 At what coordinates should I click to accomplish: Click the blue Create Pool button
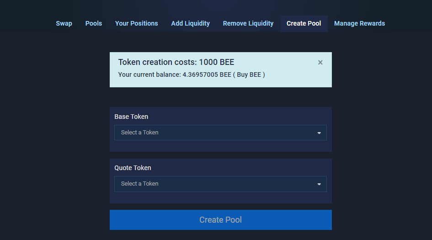click(x=221, y=220)
